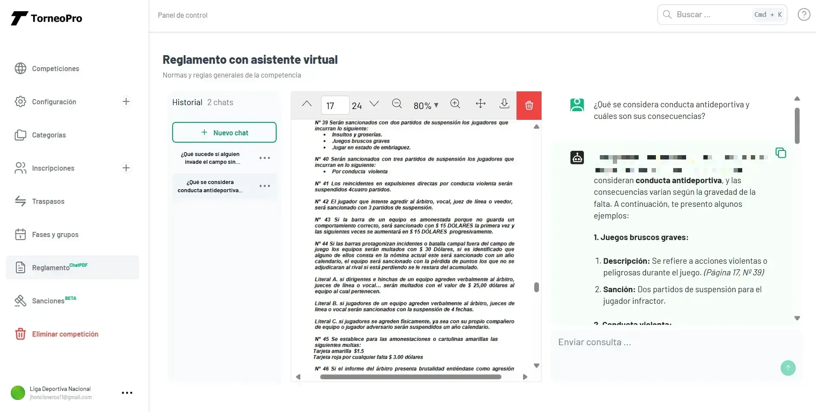Click PDF scroll right arrow
Image resolution: width=816 pixels, height=412 pixels.
(x=525, y=377)
